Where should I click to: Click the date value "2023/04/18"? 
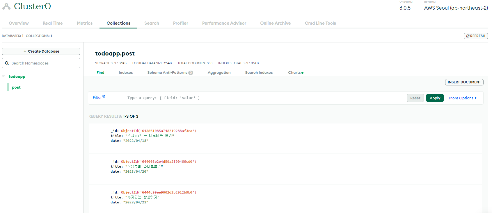(x=136, y=141)
